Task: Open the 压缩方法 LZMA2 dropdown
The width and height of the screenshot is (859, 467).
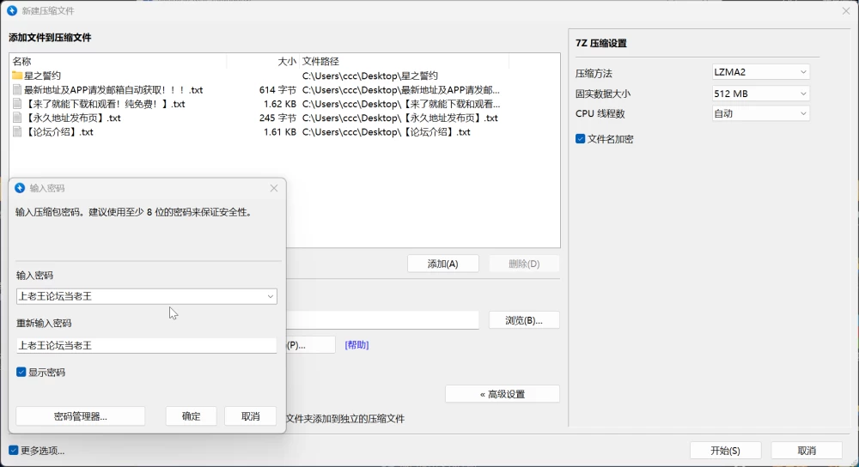Action: pyautogui.click(x=760, y=72)
